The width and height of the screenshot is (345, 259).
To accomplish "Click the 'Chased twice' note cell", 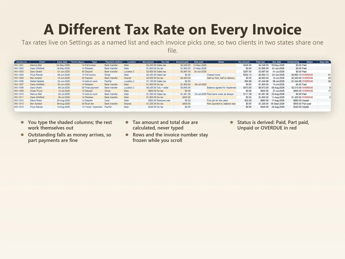I will click(221, 75).
